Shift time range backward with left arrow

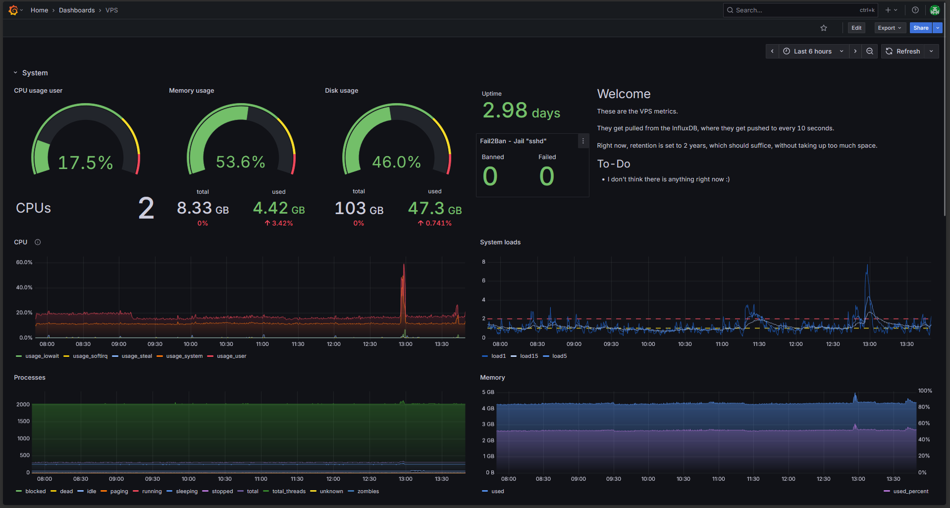772,51
